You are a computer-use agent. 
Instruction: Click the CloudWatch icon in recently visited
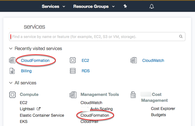(x=133, y=60)
